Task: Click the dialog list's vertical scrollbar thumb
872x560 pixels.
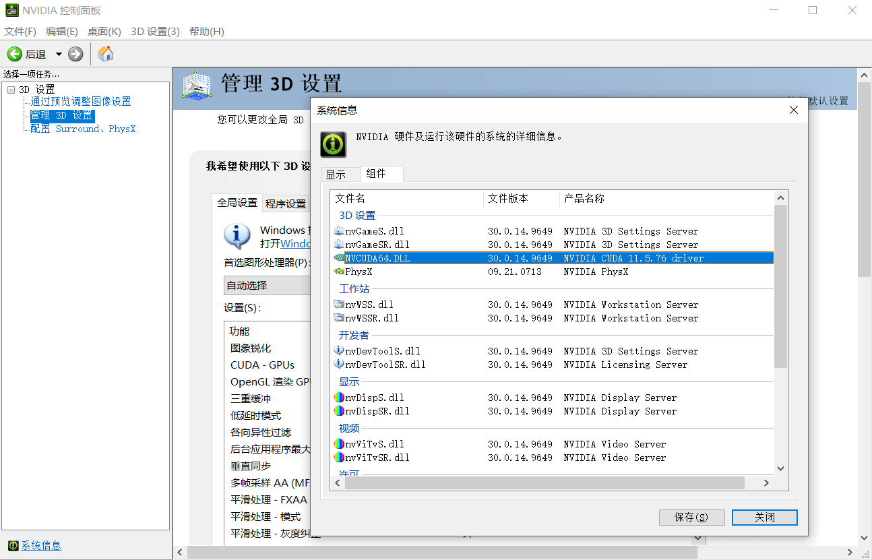Action: click(780, 286)
